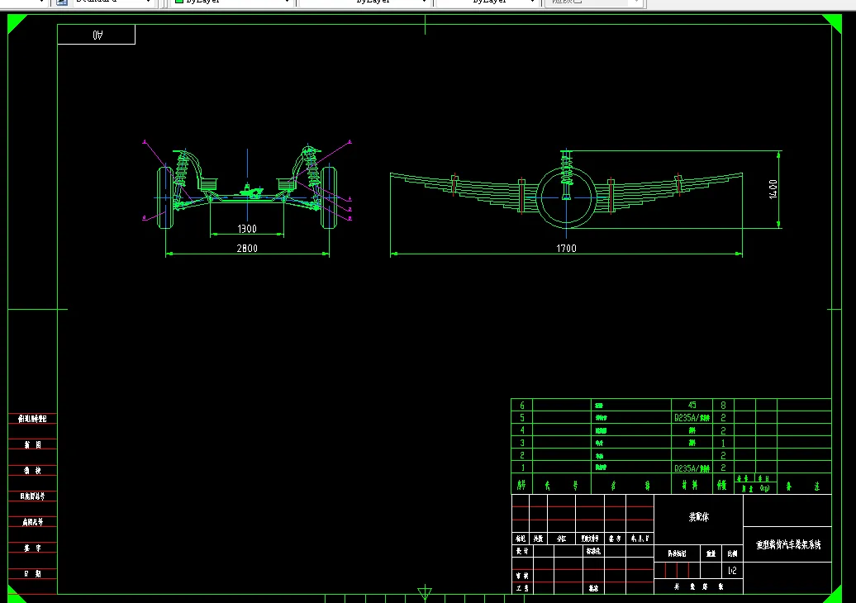This screenshot has height=603, width=856.
Task: Click the 描图 label in left margin
Action: coord(32,444)
